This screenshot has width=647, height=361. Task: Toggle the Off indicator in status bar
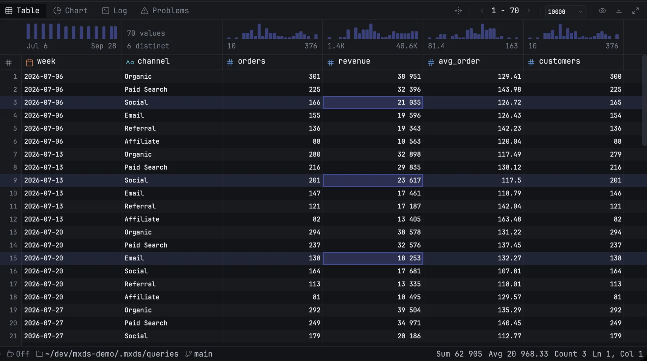(18, 354)
